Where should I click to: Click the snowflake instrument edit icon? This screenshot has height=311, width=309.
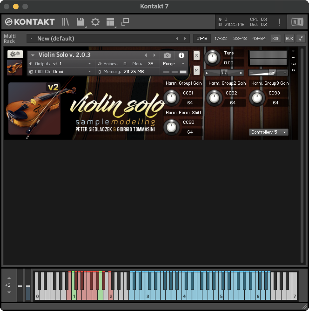click(x=15, y=54)
